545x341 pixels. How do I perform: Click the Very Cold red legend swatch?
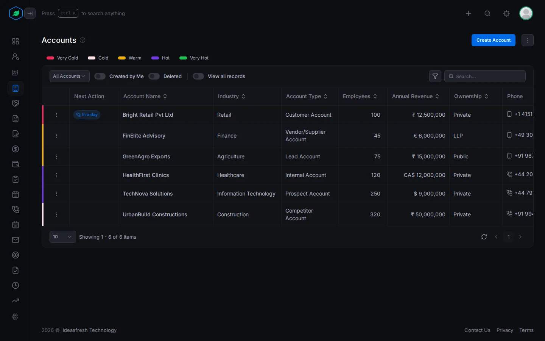click(x=50, y=58)
